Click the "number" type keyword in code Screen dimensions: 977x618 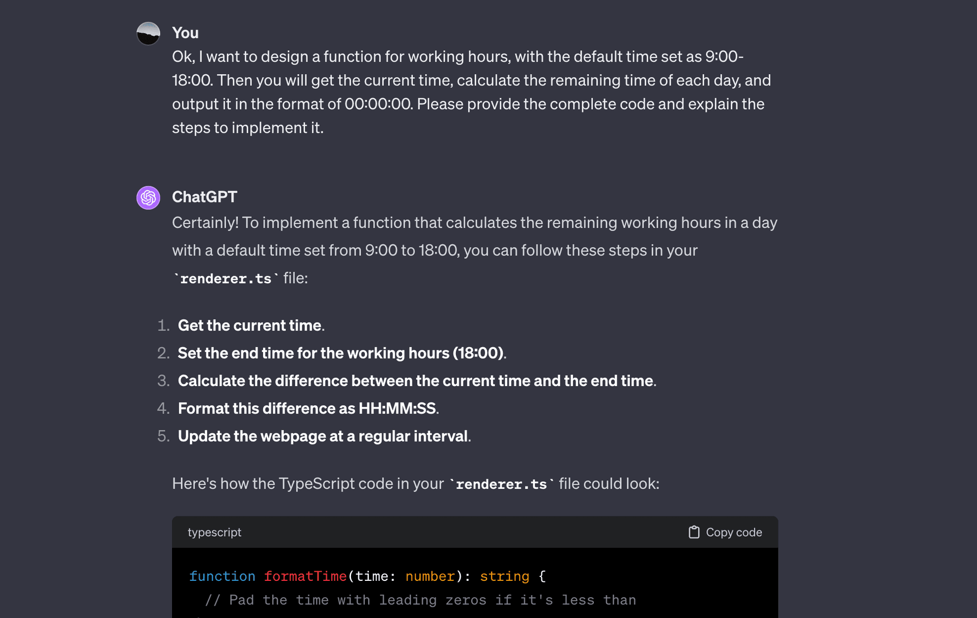pyautogui.click(x=430, y=576)
